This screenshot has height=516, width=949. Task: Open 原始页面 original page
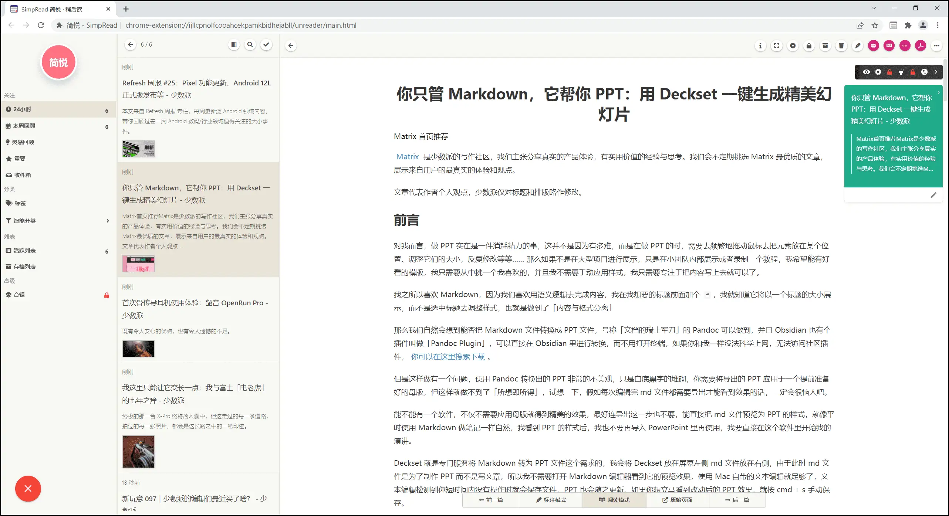pyautogui.click(x=678, y=500)
